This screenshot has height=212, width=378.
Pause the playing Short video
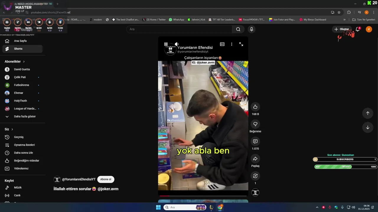pos(166,44)
